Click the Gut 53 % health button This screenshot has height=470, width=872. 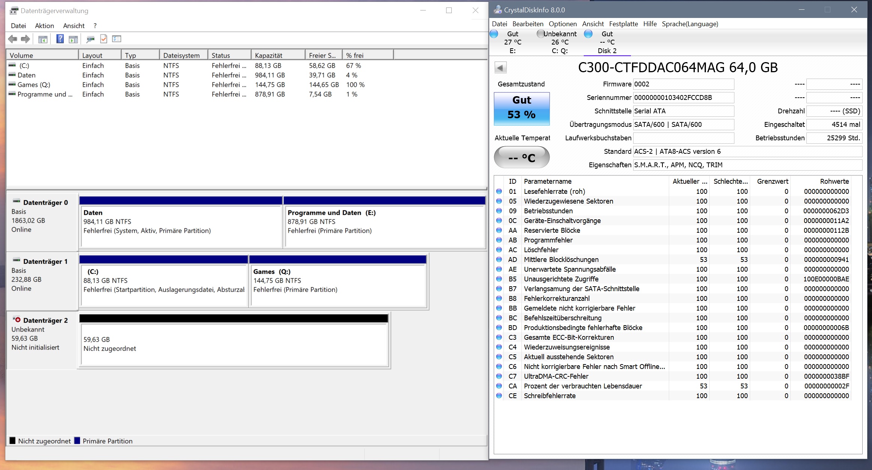tap(521, 109)
